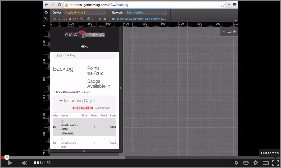The width and height of the screenshot is (281, 168).
Task: Open video settings gear
Action: pos(256,163)
